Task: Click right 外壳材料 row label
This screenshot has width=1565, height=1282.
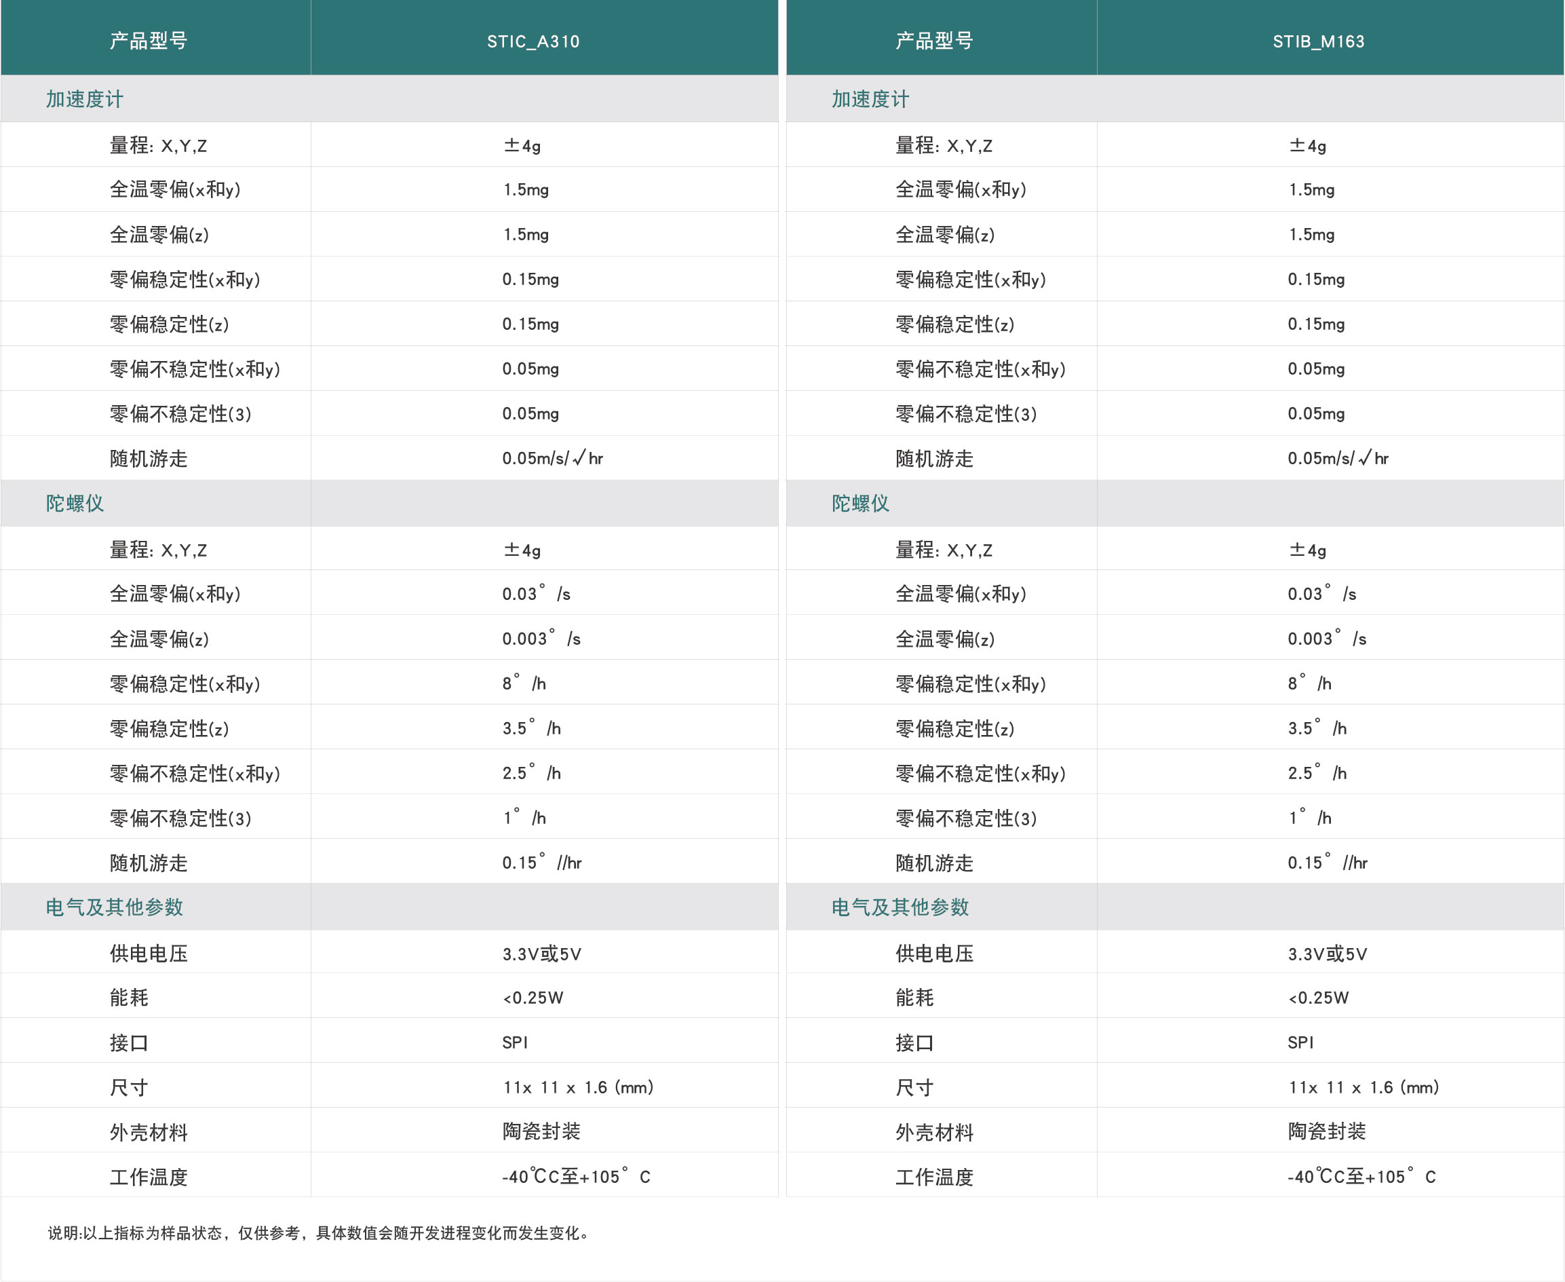Action: point(934,1132)
